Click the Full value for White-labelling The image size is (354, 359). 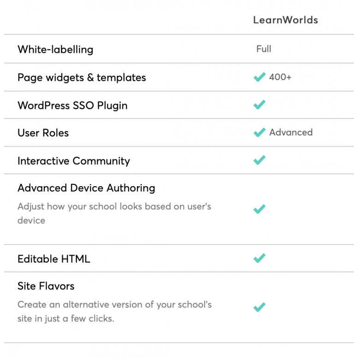[264, 49]
